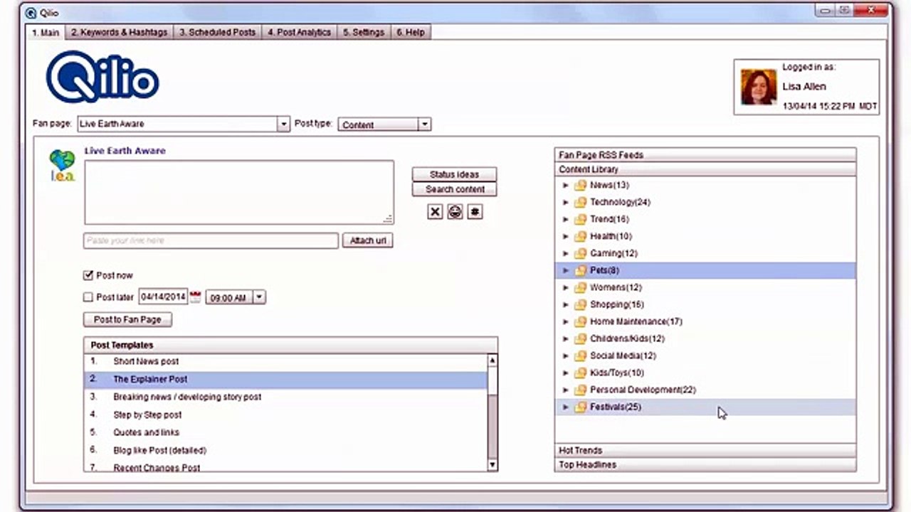Viewport: 911px width, 512px height.
Task: Click the folder icon beside Gaming(12)
Action: (580, 254)
